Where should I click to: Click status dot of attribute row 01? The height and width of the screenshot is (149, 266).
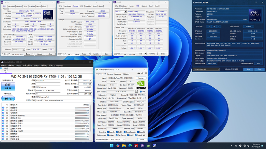pos(3,108)
